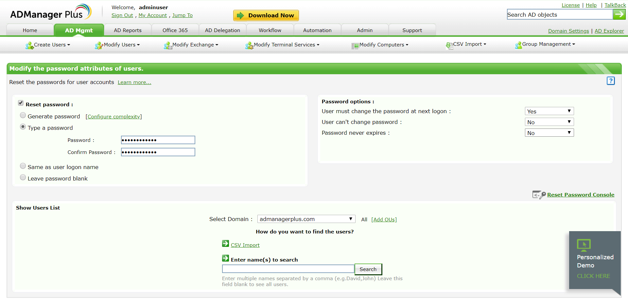Expand the Modify Users menu
This screenshot has height=307, width=628.
[x=122, y=45]
